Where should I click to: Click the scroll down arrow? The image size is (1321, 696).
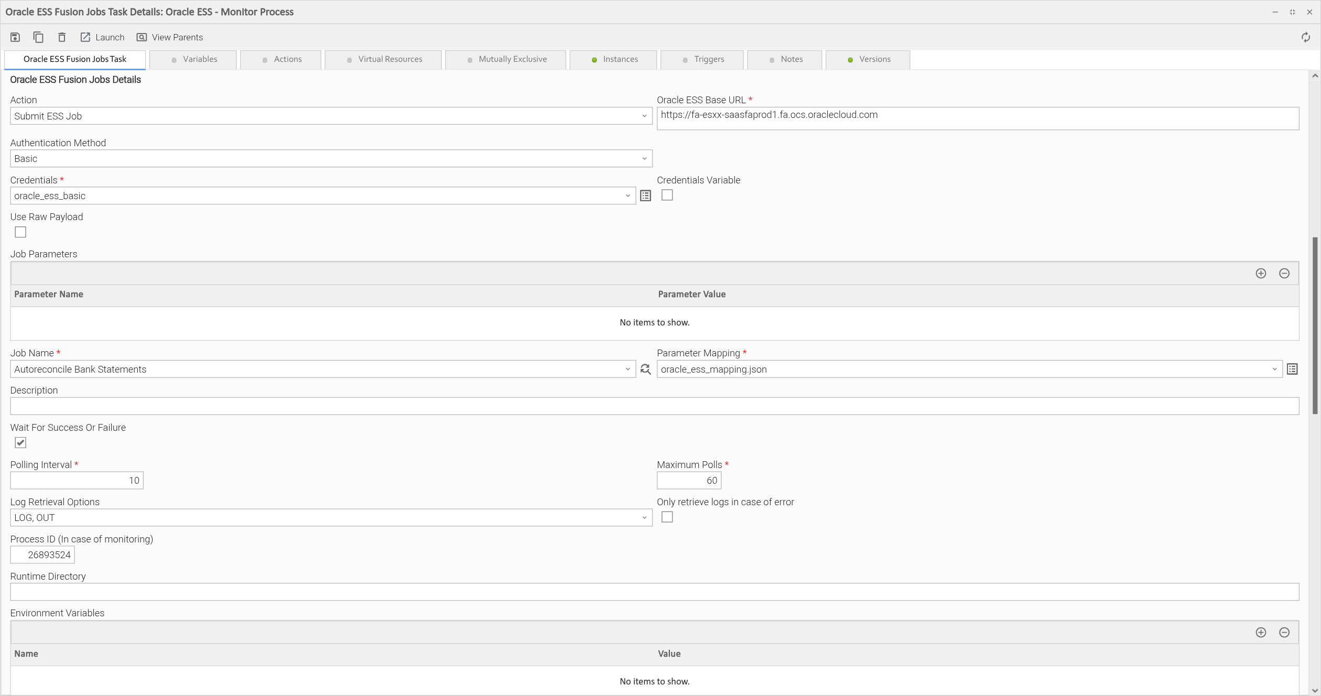pos(1315,691)
